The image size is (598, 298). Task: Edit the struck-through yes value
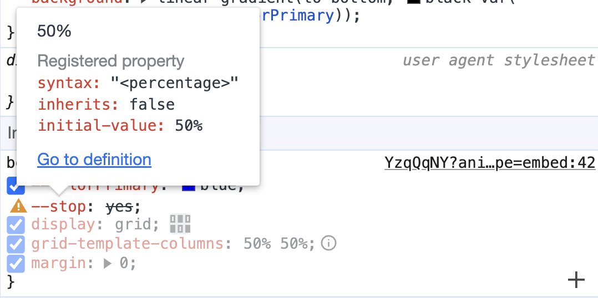pos(119,207)
